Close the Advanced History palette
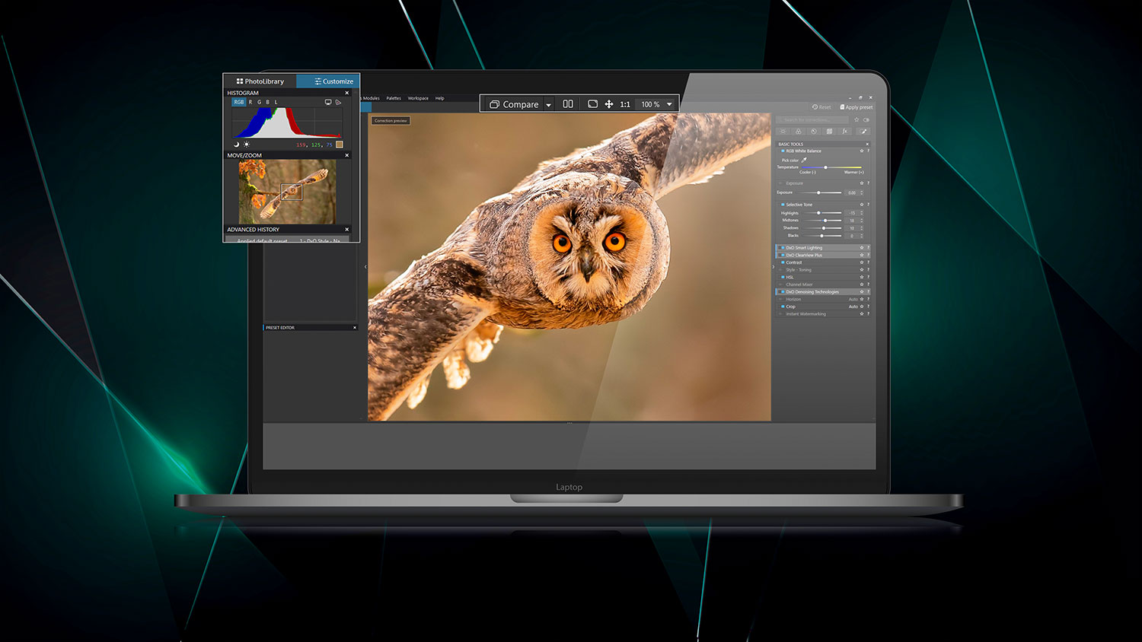 pos(347,229)
